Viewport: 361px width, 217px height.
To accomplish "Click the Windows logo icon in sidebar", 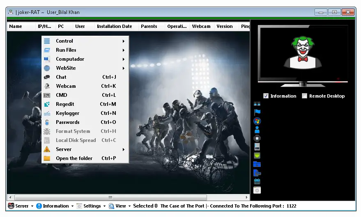I will coord(257,121).
